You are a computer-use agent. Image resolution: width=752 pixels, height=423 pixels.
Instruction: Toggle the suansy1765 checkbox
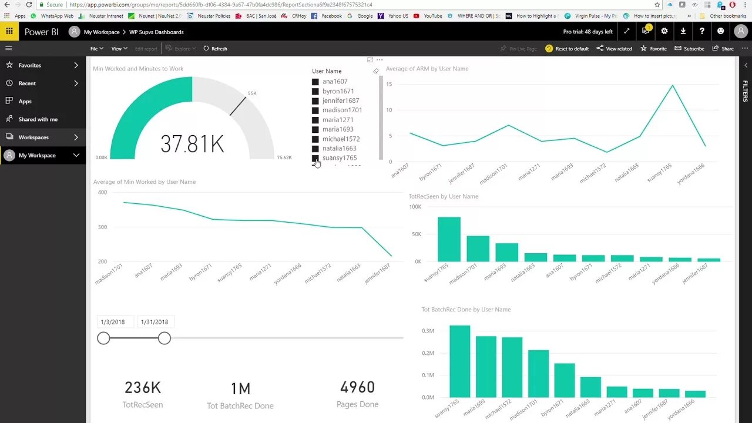[314, 157]
